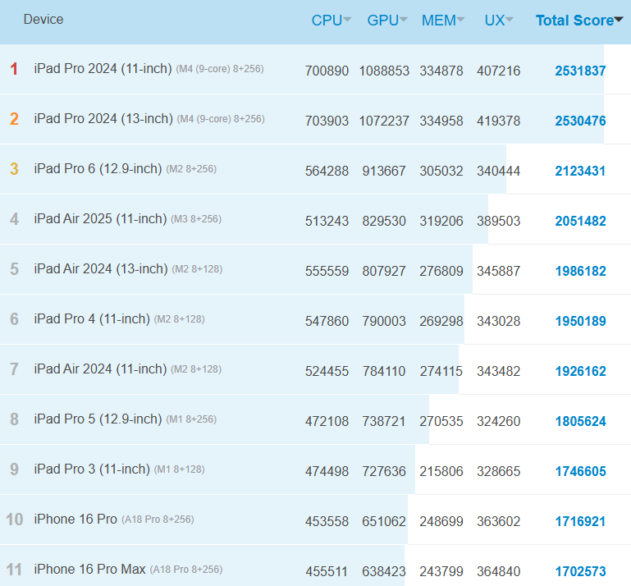
Task: Click the orange rank number 2
Action: [x=14, y=119]
